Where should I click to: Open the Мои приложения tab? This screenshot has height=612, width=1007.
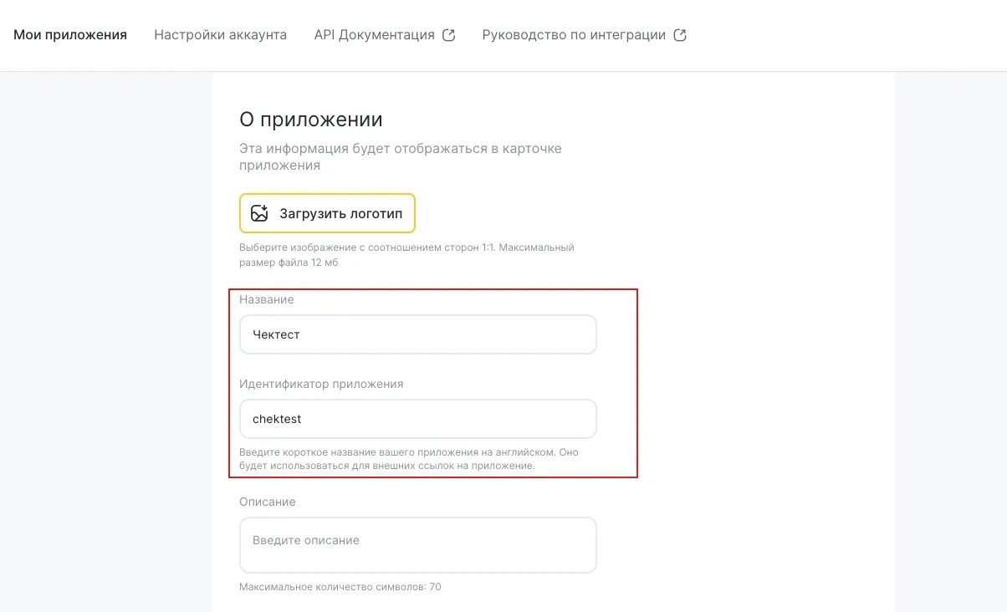click(70, 35)
